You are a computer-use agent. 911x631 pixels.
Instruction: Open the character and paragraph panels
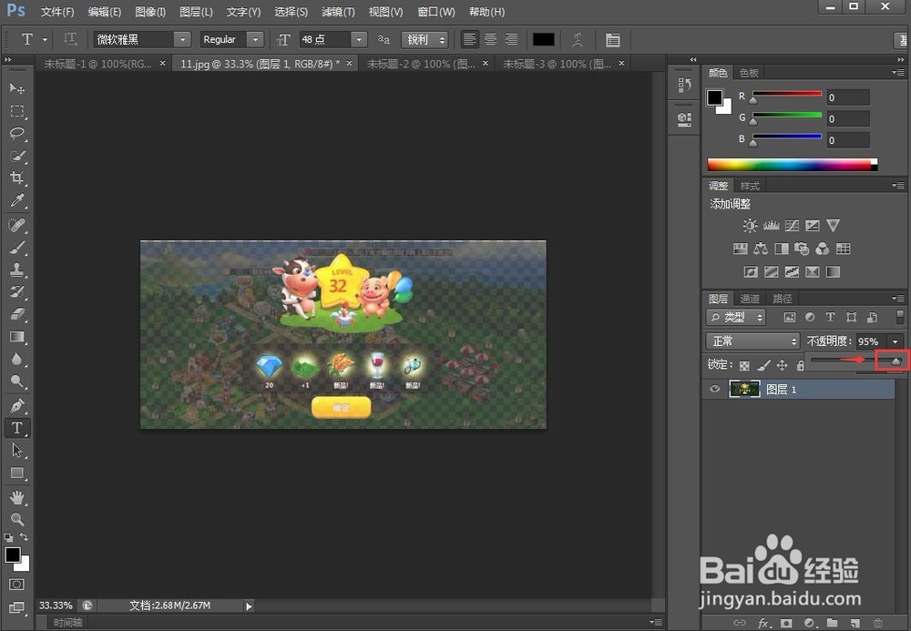click(x=612, y=39)
